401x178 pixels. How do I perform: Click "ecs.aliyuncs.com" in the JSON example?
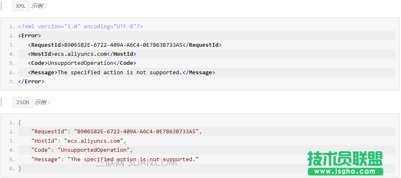click(94, 141)
